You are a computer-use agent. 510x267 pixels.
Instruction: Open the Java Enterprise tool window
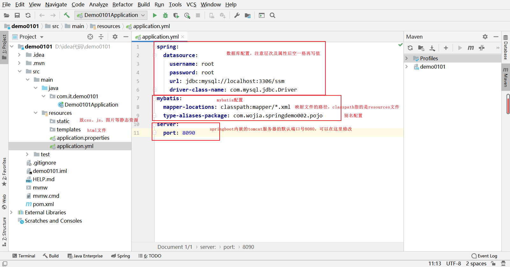85,256
